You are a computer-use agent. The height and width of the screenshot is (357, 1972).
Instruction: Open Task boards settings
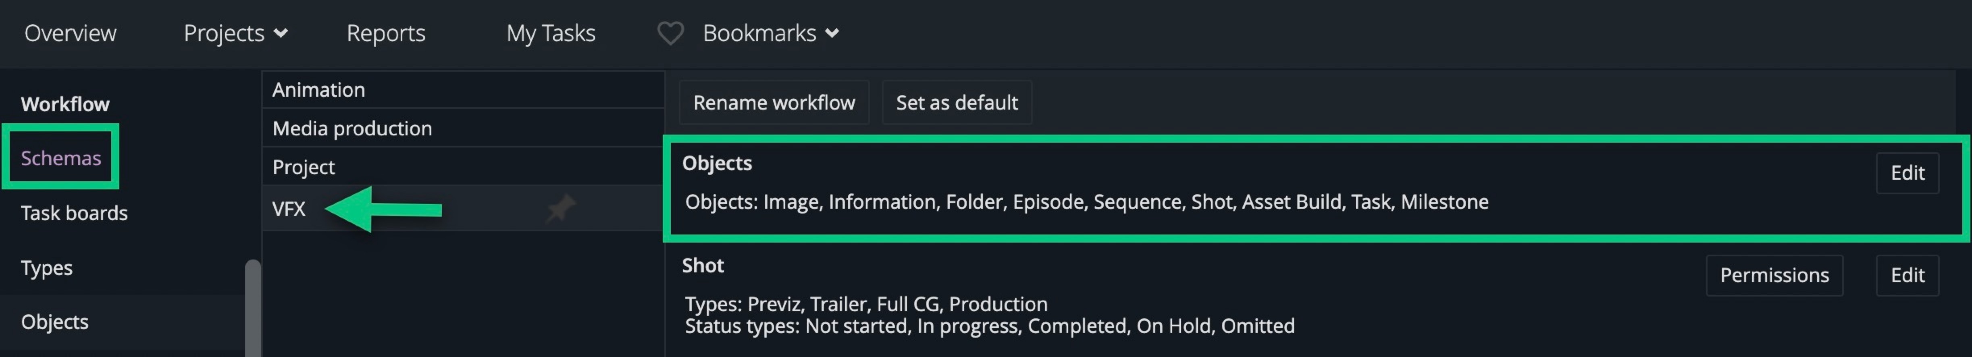coord(74,212)
